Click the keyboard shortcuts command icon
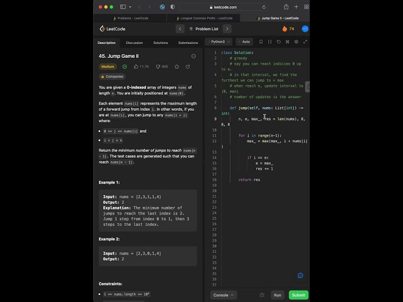 287,42
